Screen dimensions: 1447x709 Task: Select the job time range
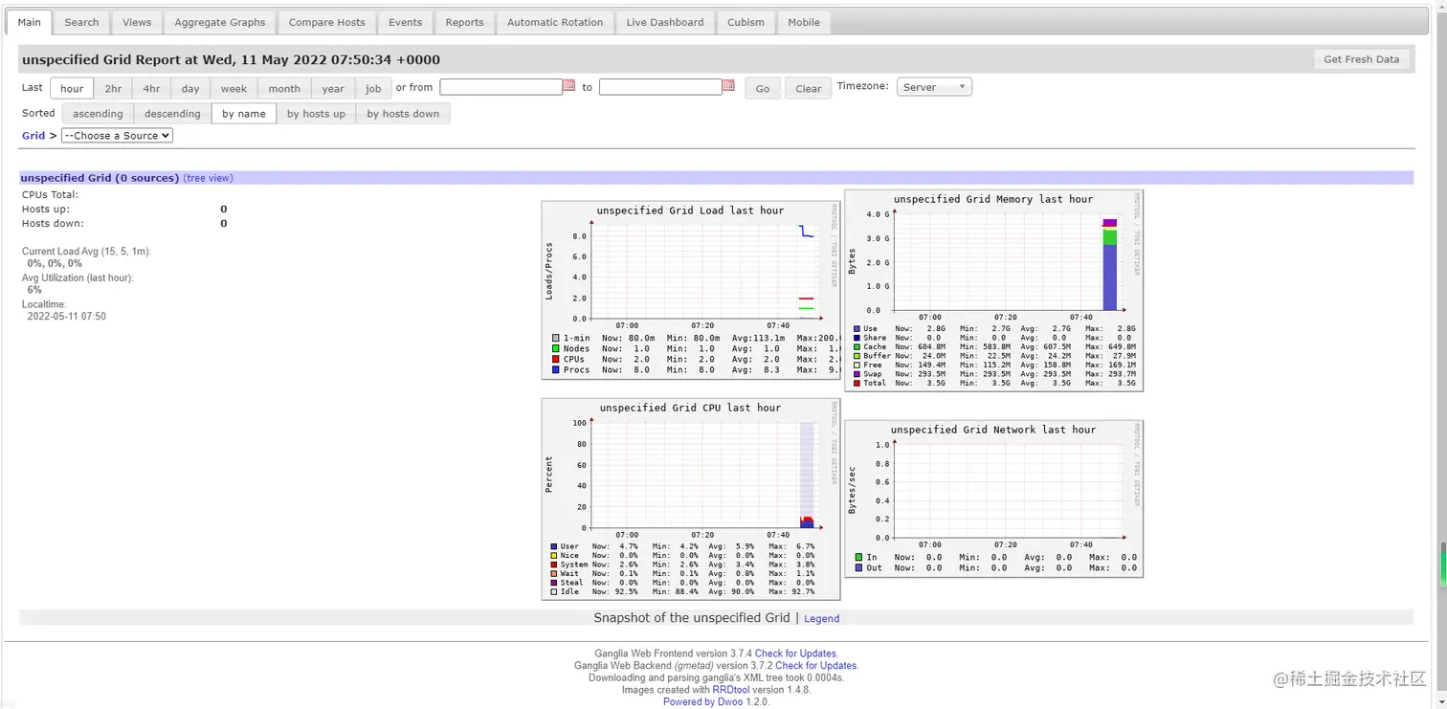click(373, 88)
